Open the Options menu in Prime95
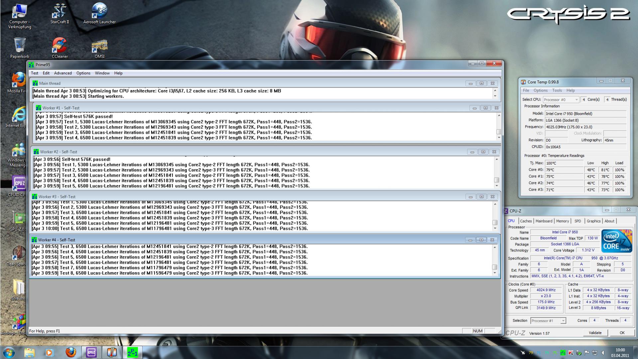The image size is (638, 359). tap(83, 73)
